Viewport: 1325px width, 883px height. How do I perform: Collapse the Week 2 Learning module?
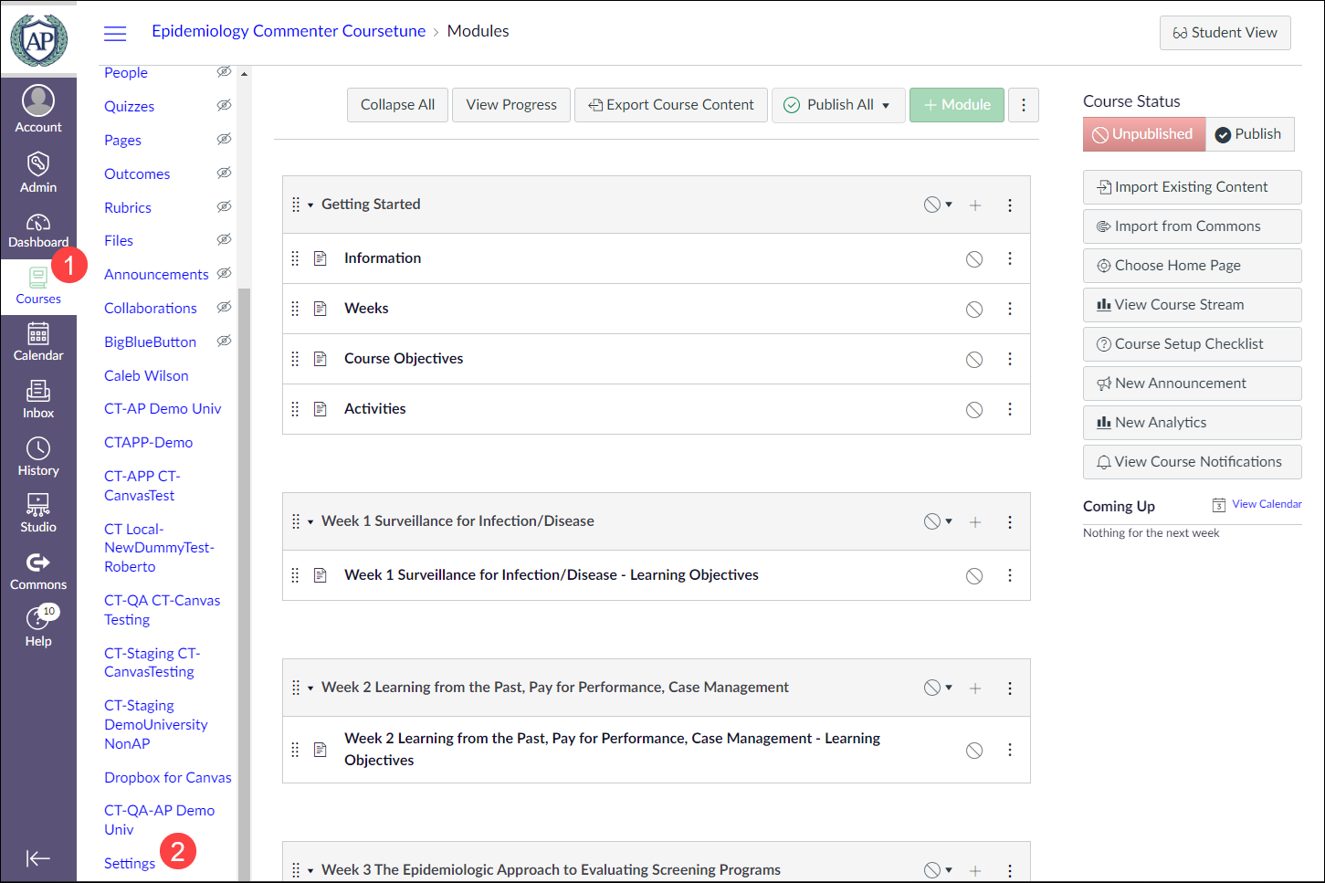pyautogui.click(x=310, y=689)
